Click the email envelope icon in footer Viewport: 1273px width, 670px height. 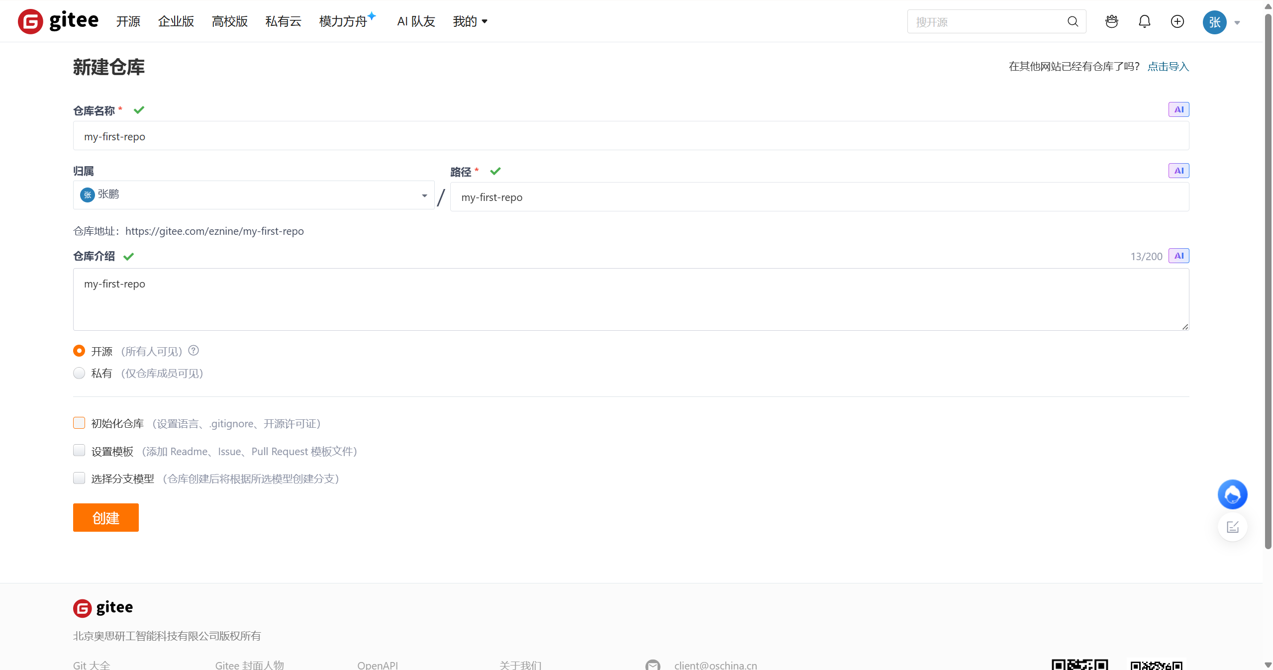pos(653,665)
